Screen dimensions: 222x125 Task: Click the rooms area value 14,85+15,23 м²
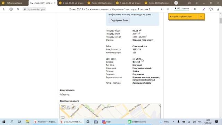point(139,37)
